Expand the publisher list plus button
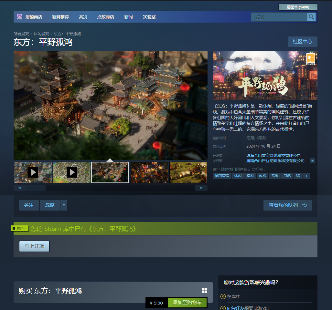This screenshot has width=332, height=310. (x=312, y=161)
